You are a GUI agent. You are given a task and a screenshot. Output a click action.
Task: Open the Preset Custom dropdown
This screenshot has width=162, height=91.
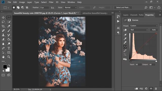[x=144, y=26]
